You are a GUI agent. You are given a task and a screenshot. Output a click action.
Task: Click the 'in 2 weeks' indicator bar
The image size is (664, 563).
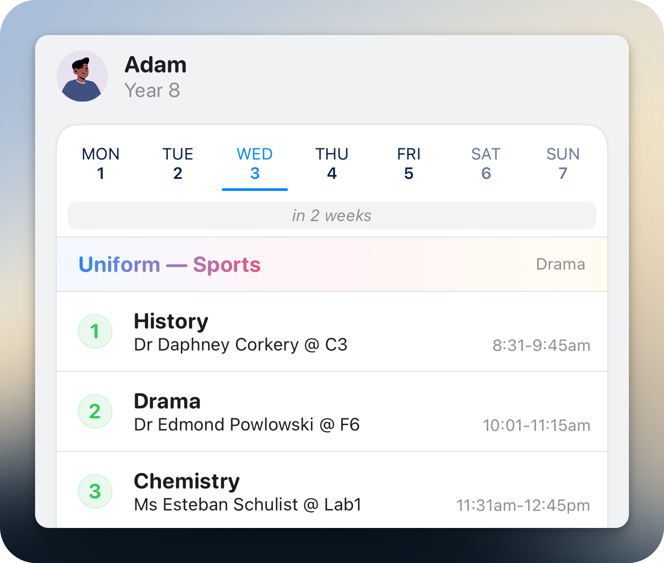(x=332, y=216)
